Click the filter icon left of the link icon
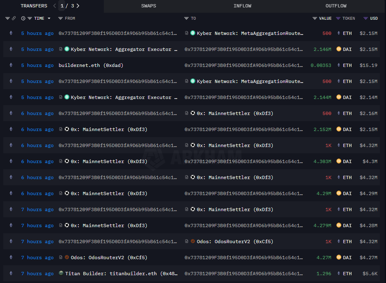Screen dimensions: 386x283 [x=7, y=18]
